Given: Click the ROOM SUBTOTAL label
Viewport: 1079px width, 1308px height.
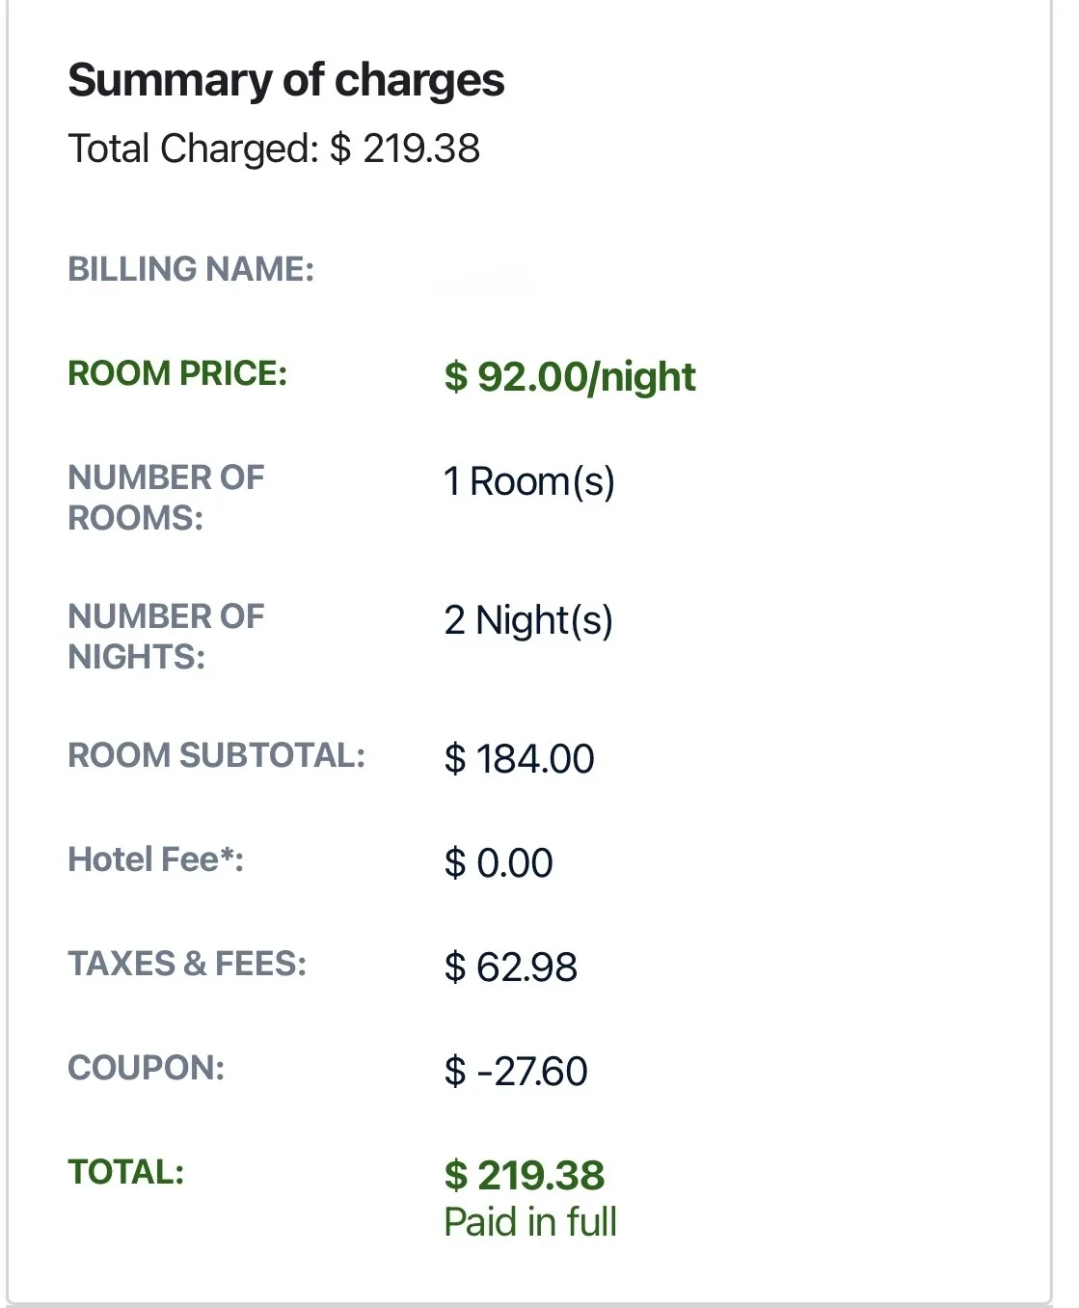Looking at the screenshot, I should (217, 755).
